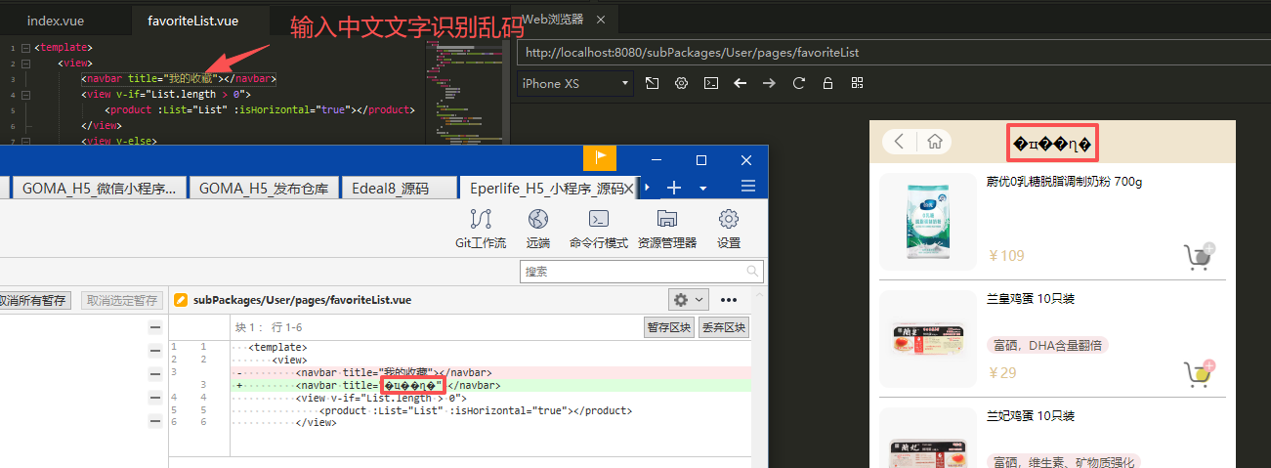Click the refresh icon in browser toolbar

pos(798,83)
